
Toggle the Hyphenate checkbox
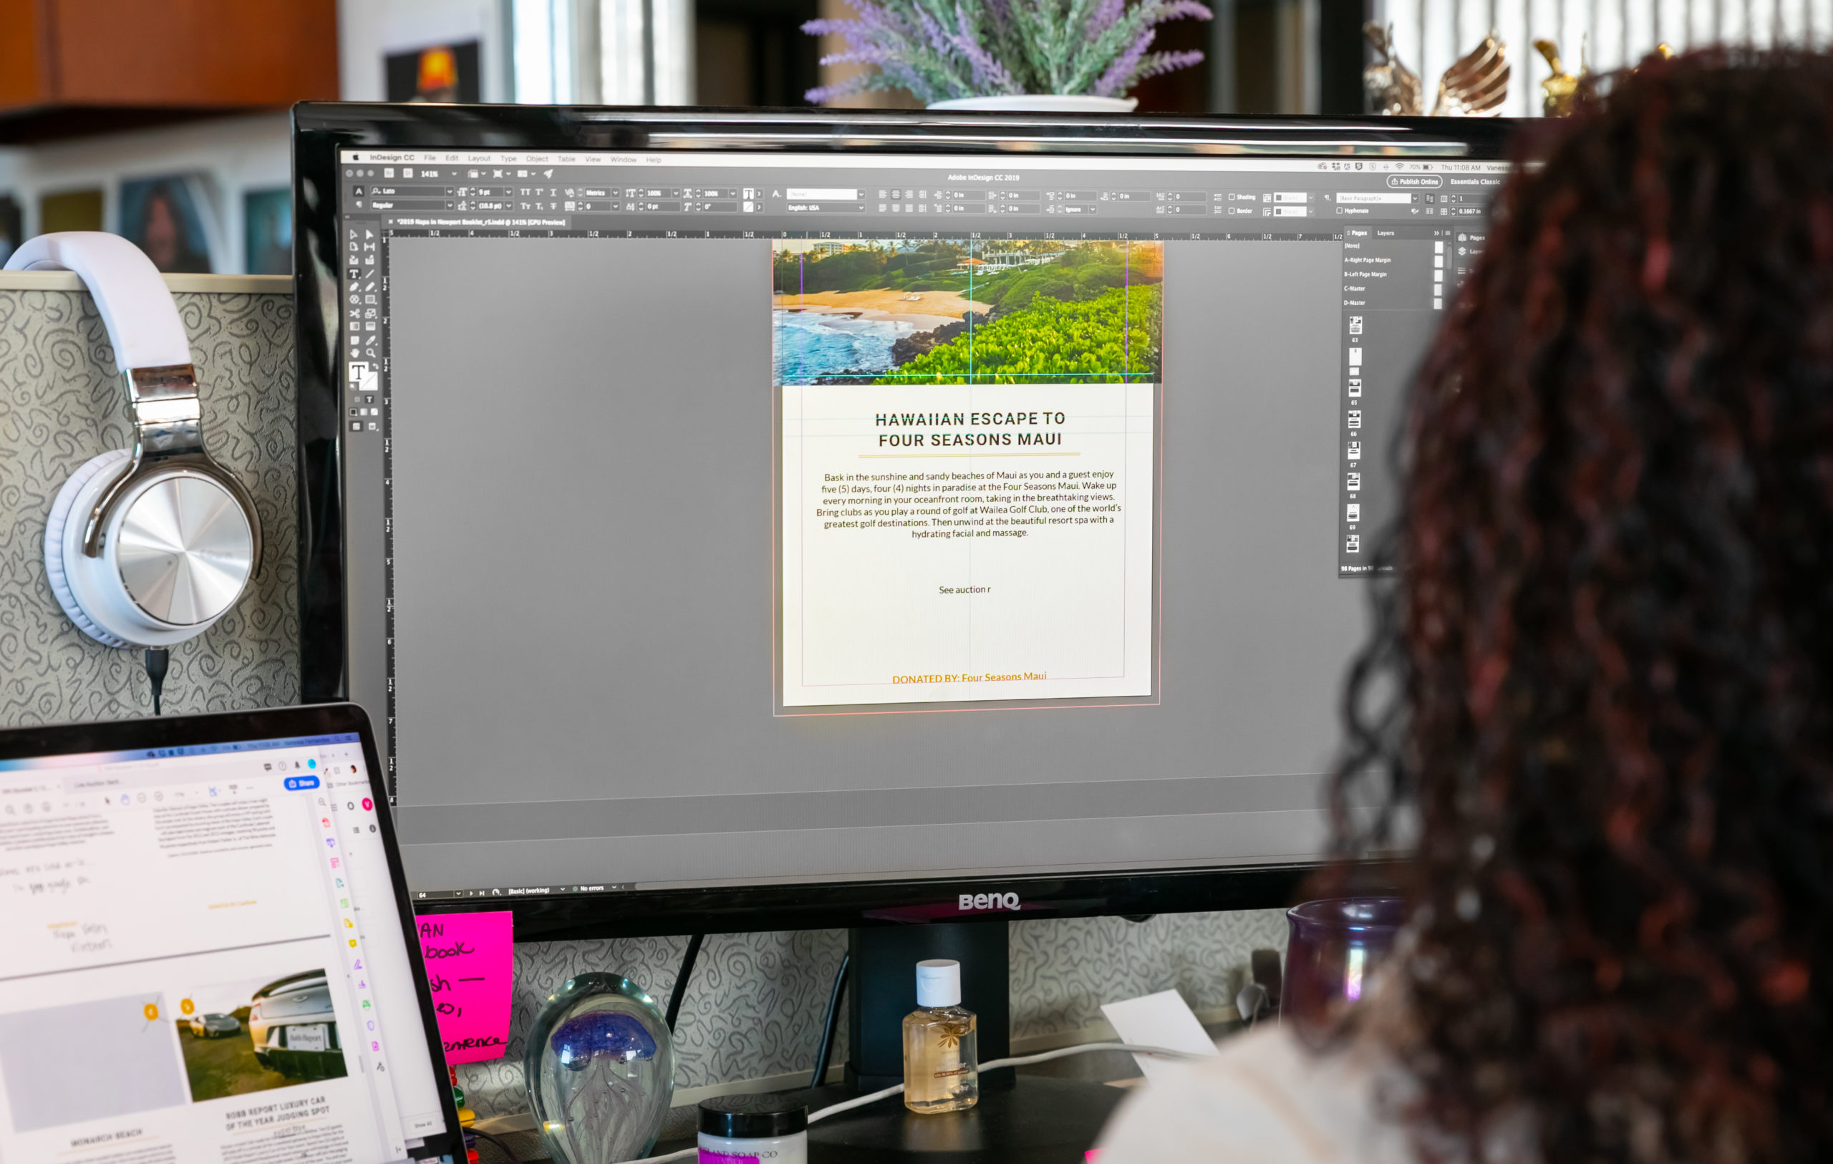pyautogui.click(x=1339, y=211)
